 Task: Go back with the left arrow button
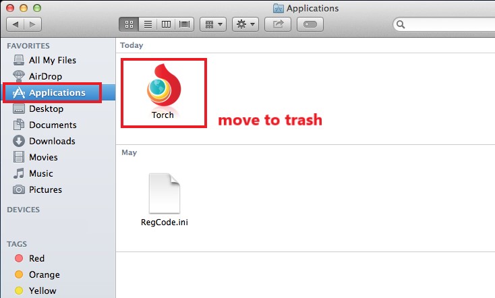click(x=15, y=24)
